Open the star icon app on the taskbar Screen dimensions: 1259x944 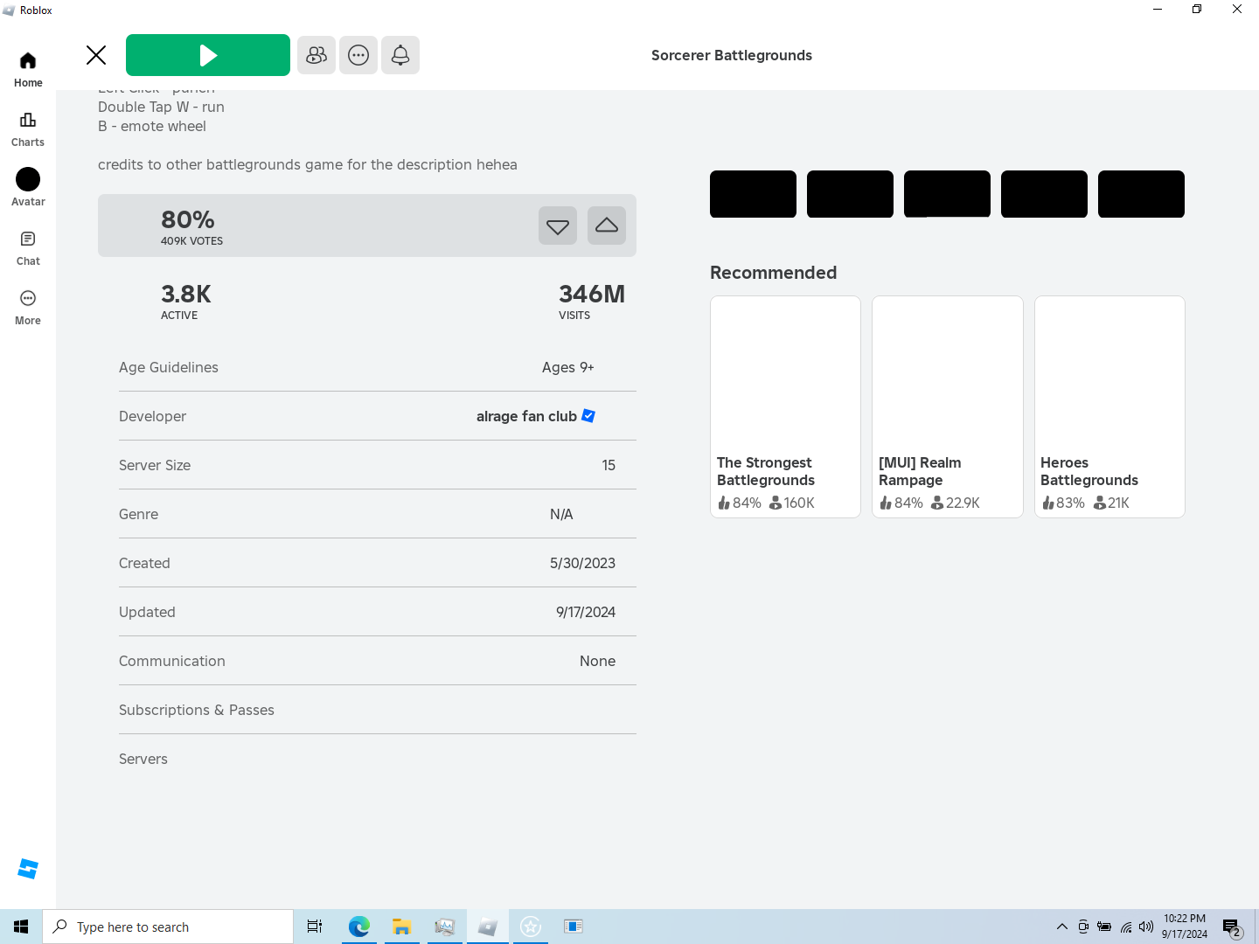[531, 927]
